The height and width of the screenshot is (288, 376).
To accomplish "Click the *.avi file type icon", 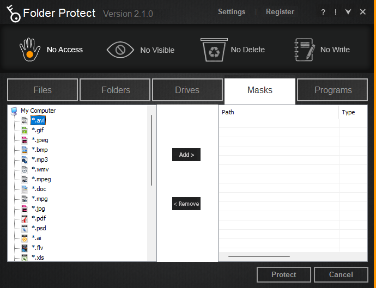I will pyautogui.click(x=25, y=121).
